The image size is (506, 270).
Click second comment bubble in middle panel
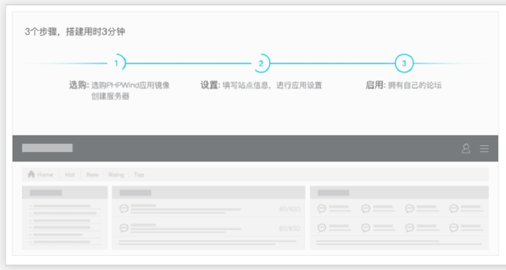click(124, 228)
